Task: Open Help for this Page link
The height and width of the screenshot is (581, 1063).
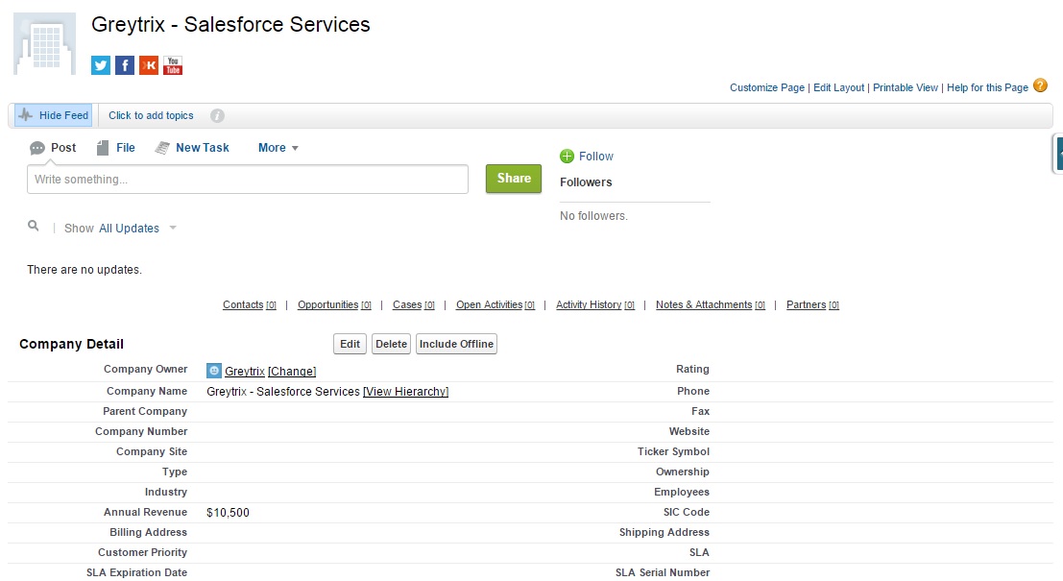Action: [x=987, y=87]
